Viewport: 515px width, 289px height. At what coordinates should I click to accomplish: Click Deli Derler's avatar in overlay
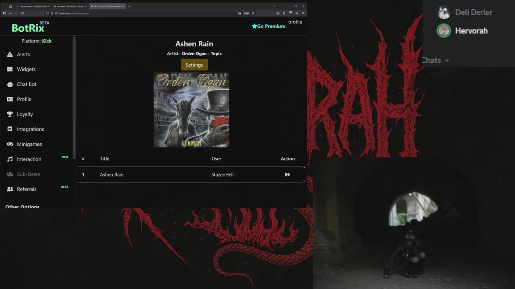click(x=444, y=13)
